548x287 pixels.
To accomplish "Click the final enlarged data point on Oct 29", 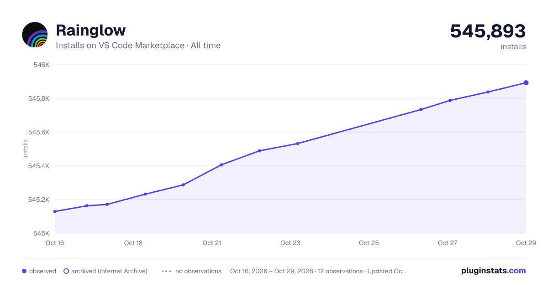I will pyautogui.click(x=526, y=83).
